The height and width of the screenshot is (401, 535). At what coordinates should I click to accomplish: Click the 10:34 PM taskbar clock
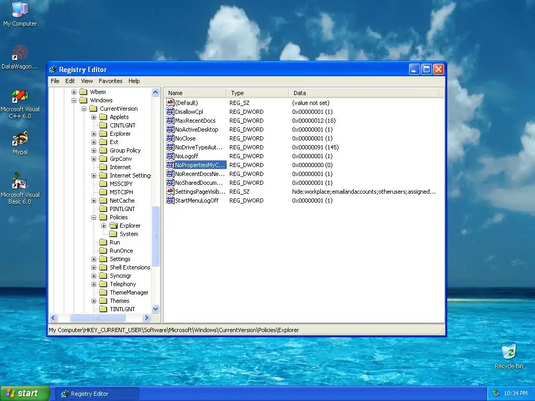(515, 394)
